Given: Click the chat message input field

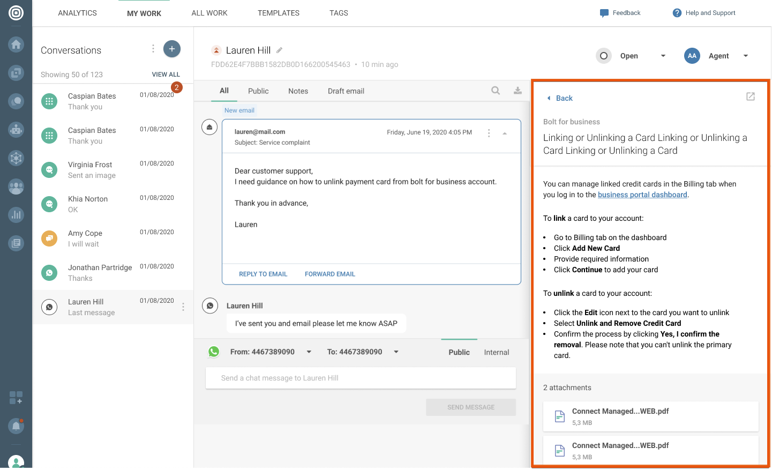Looking at the screenshot, I should [361, 378].
